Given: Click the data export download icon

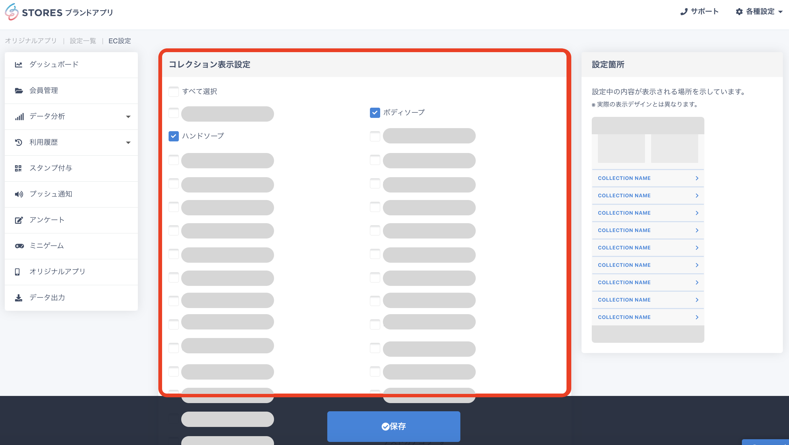Looking at the screenshot, I should [x=19, y=298].
